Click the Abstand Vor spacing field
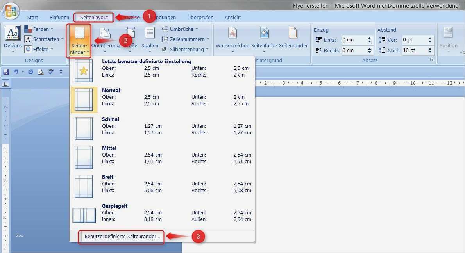Screen dimensions: 465x253 [x=415, y=40]
